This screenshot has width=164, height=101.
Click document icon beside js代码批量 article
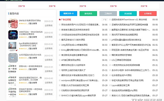(x=110, y=40)
